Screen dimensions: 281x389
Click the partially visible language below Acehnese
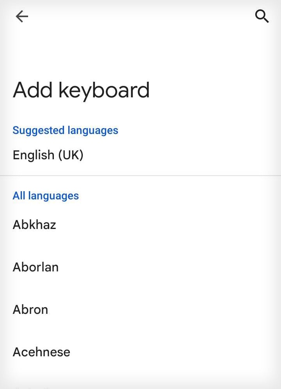[x=31, y=386]
